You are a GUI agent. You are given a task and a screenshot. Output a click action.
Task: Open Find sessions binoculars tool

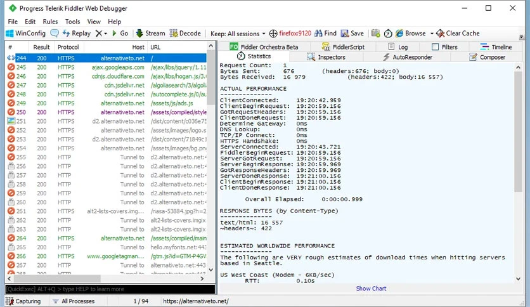click(325, 33)
